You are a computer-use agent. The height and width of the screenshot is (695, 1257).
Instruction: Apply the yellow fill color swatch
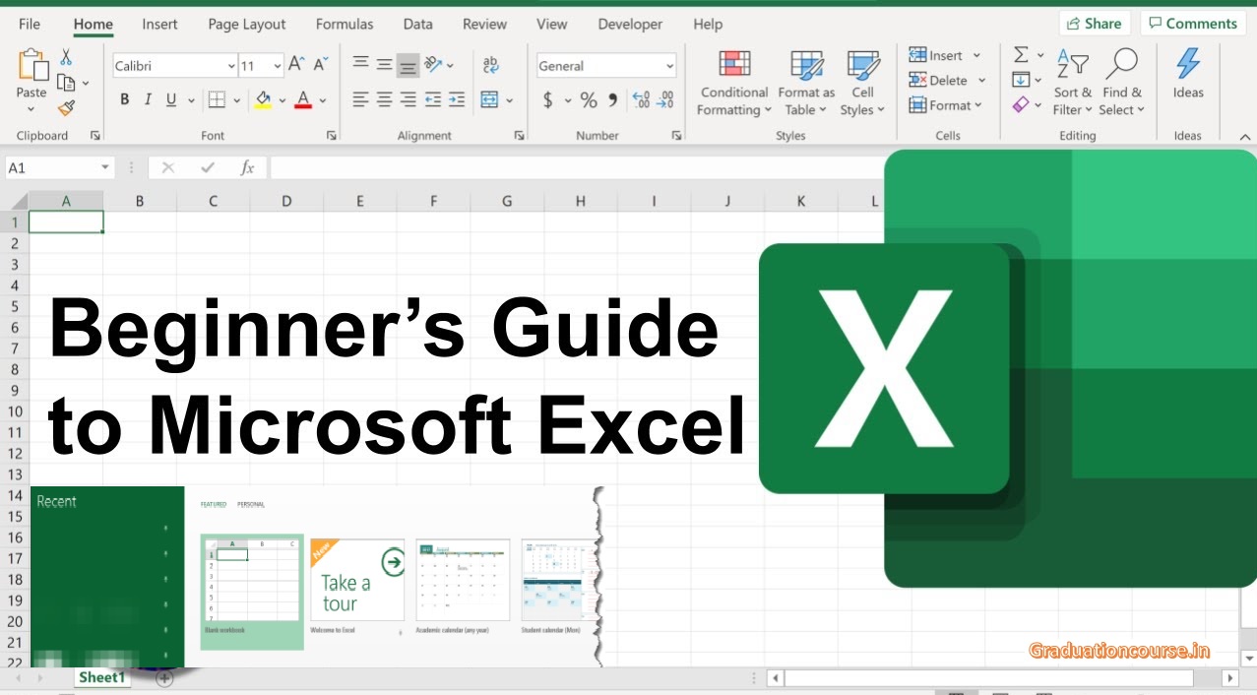[263, 99]
